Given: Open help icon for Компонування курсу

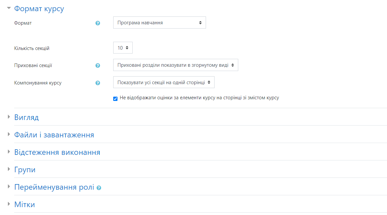Looking at the screenshot, I should pos(98,83).
